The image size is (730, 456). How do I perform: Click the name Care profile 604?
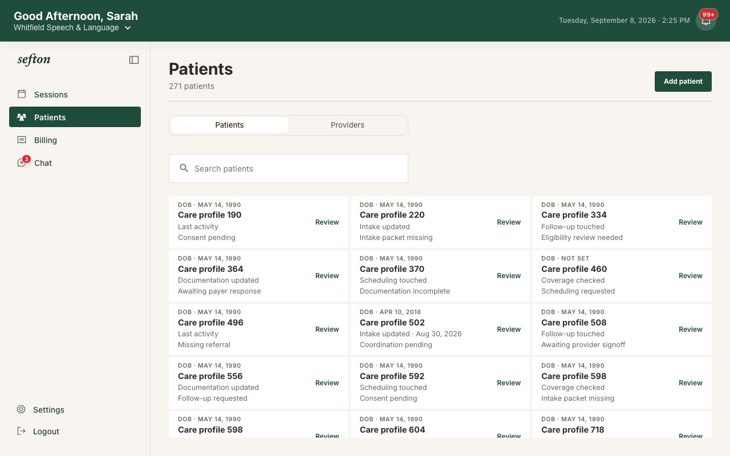(392, 430)
